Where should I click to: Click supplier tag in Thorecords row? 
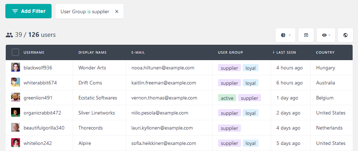pos(229,128)
